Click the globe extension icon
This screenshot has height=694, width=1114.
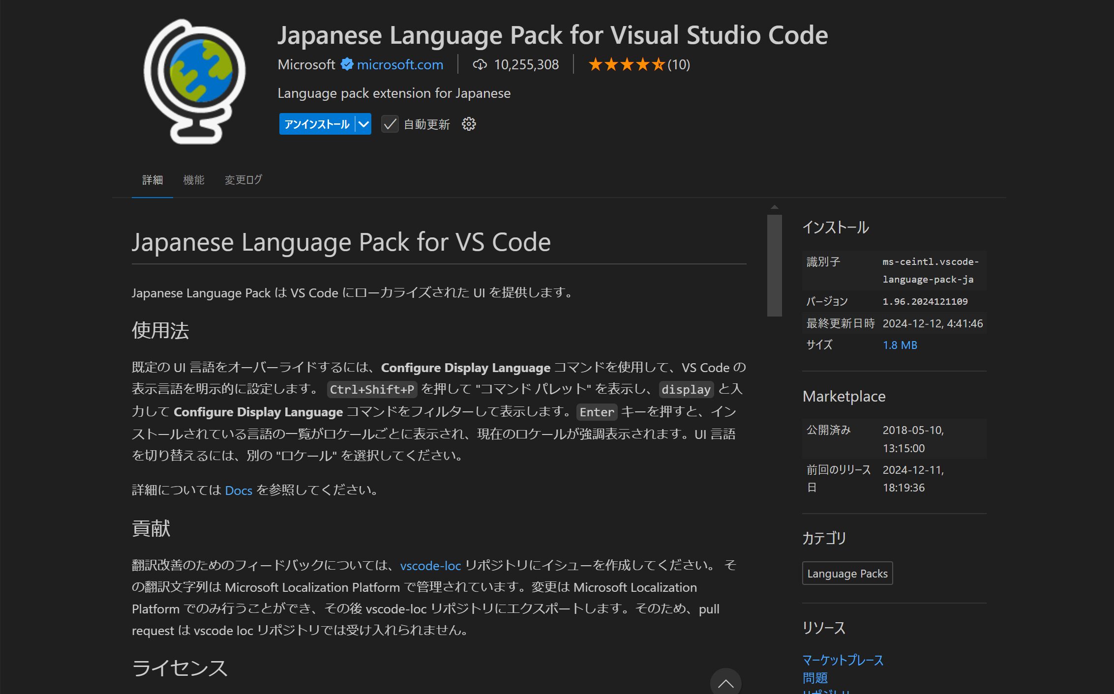(x=195, y=82)
